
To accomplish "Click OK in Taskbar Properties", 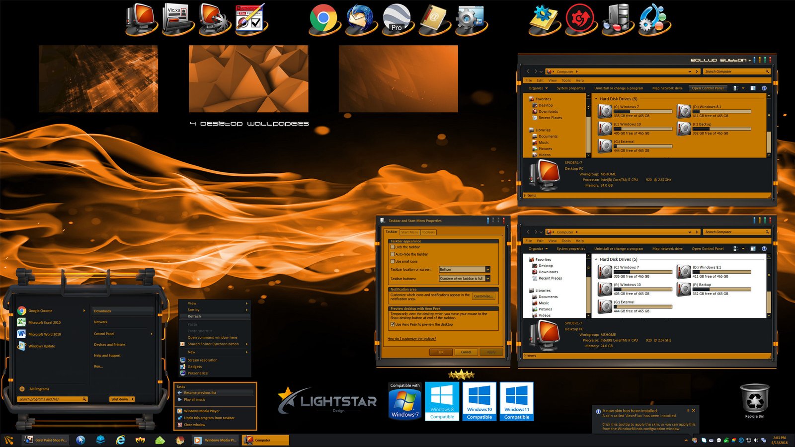I will (441, 352).
